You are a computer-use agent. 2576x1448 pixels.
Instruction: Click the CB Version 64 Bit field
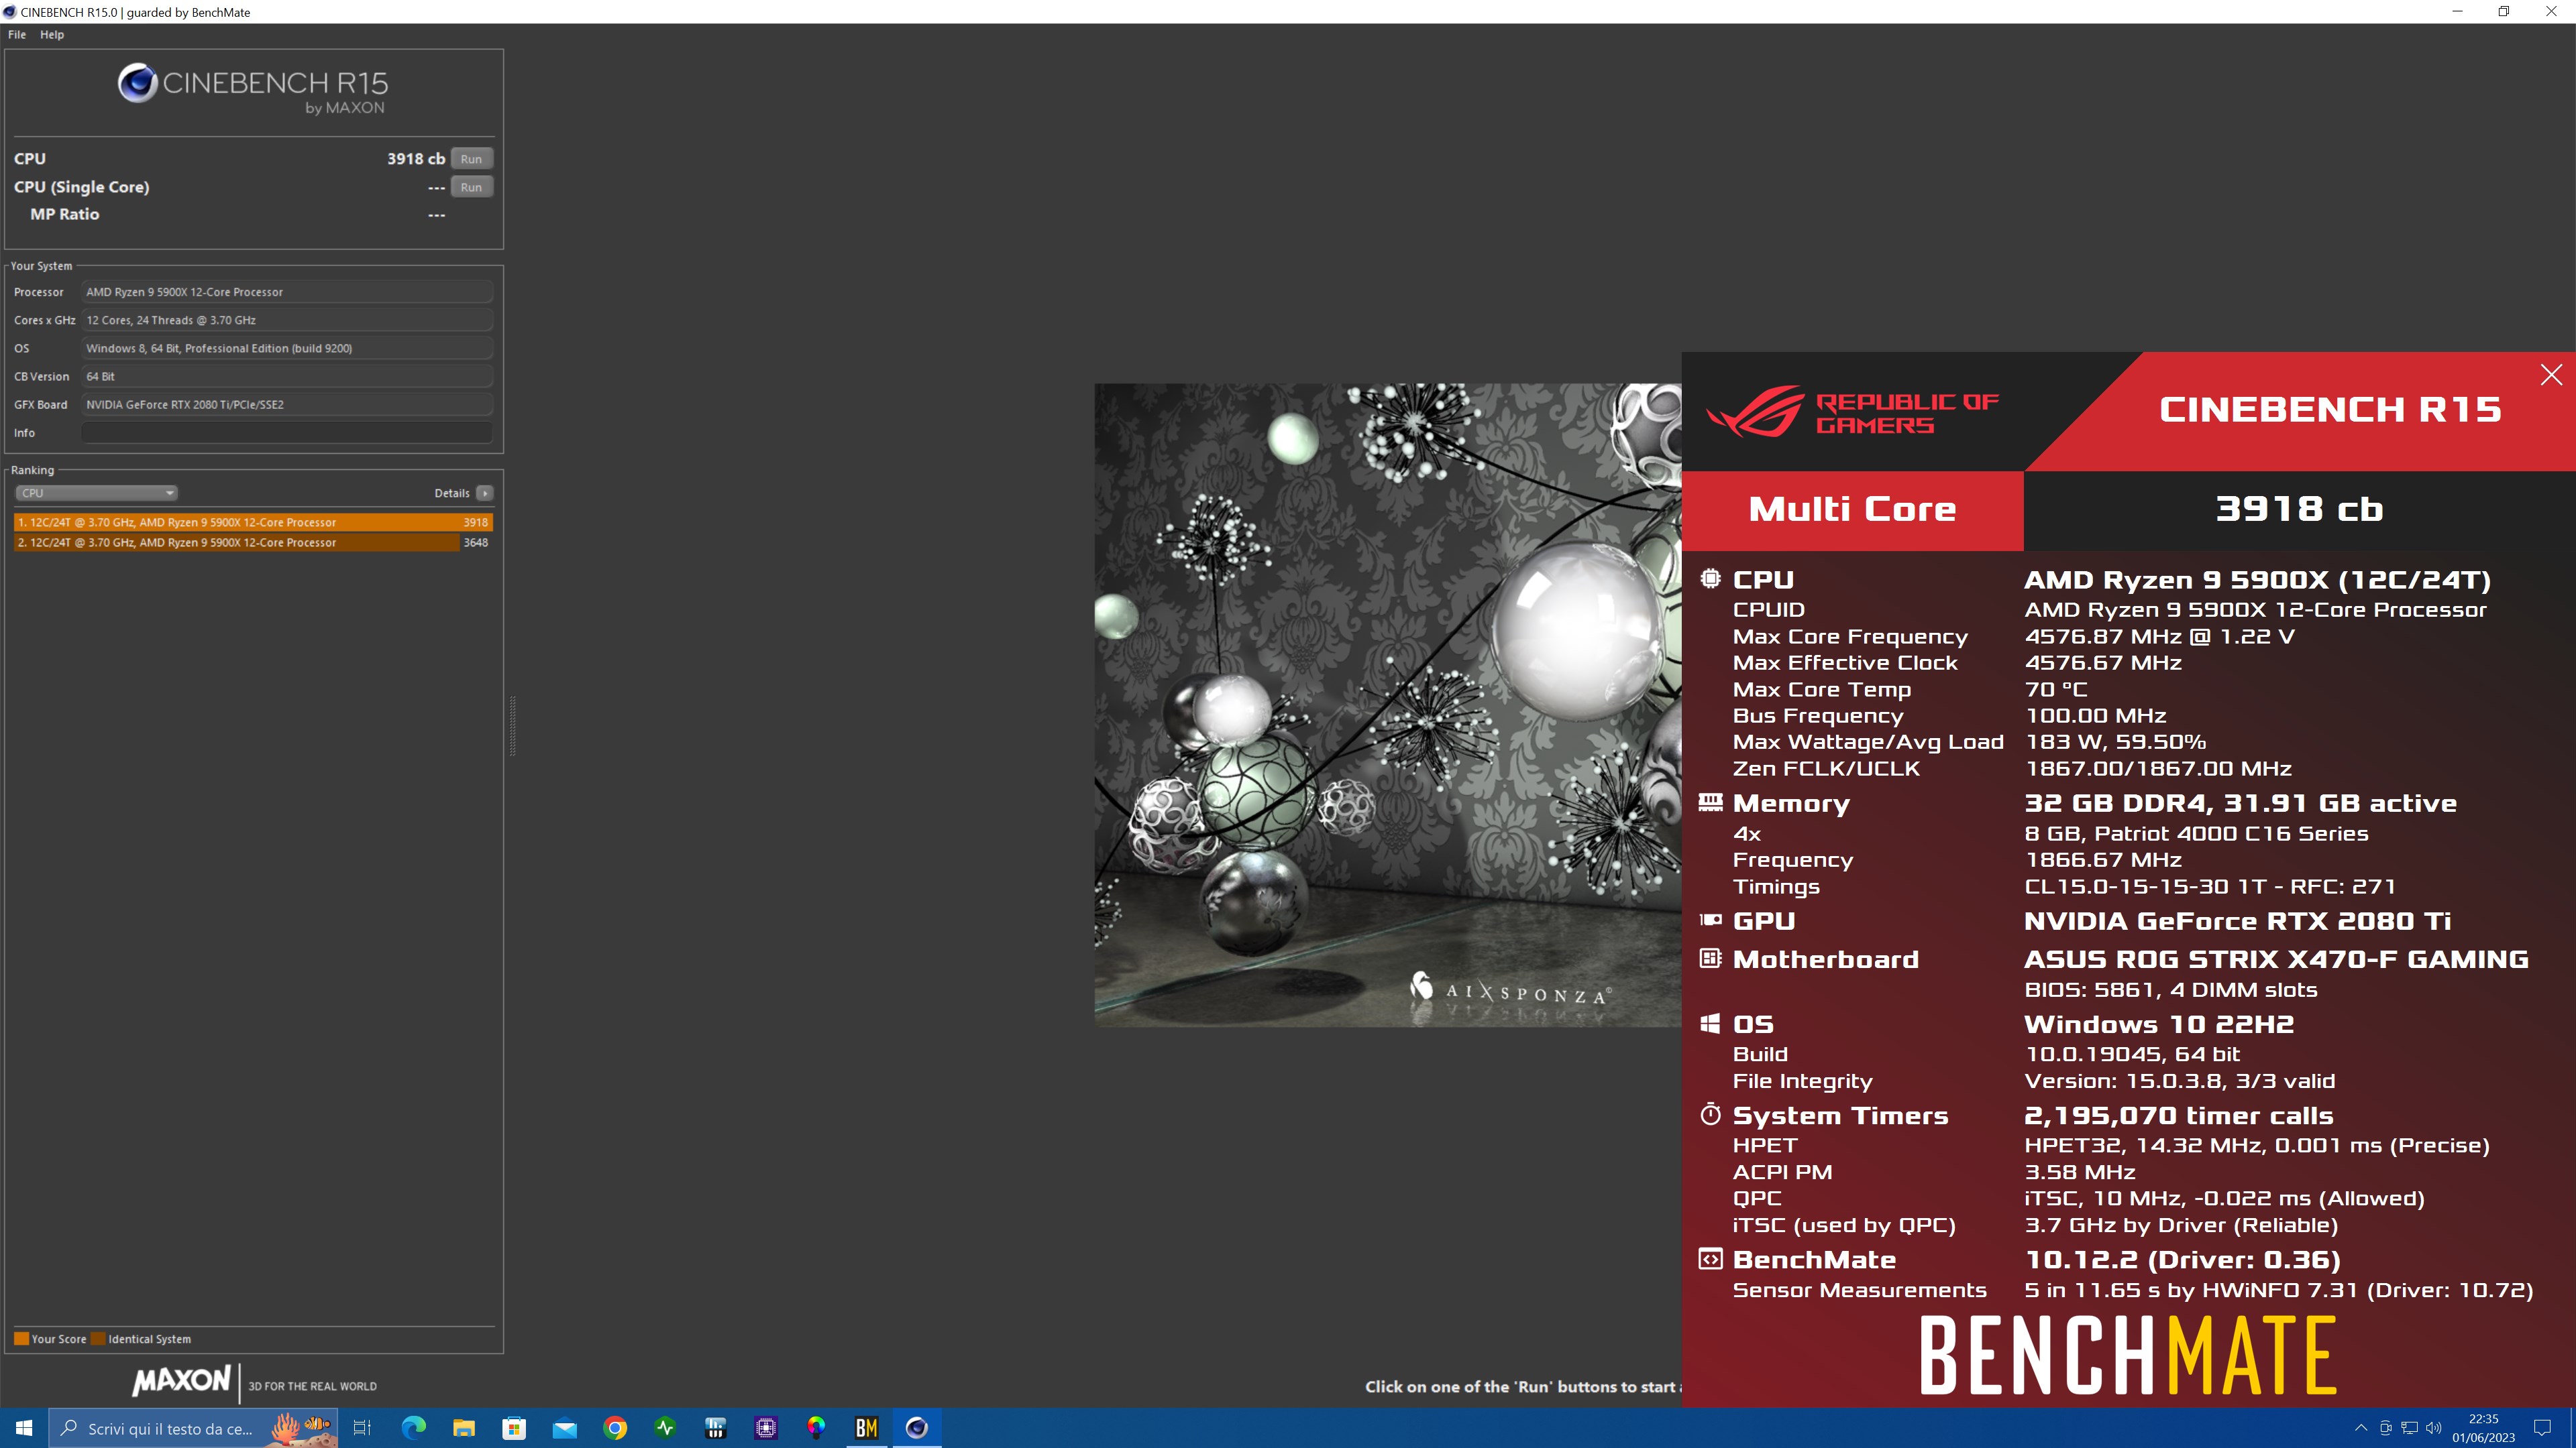point(287,375)
